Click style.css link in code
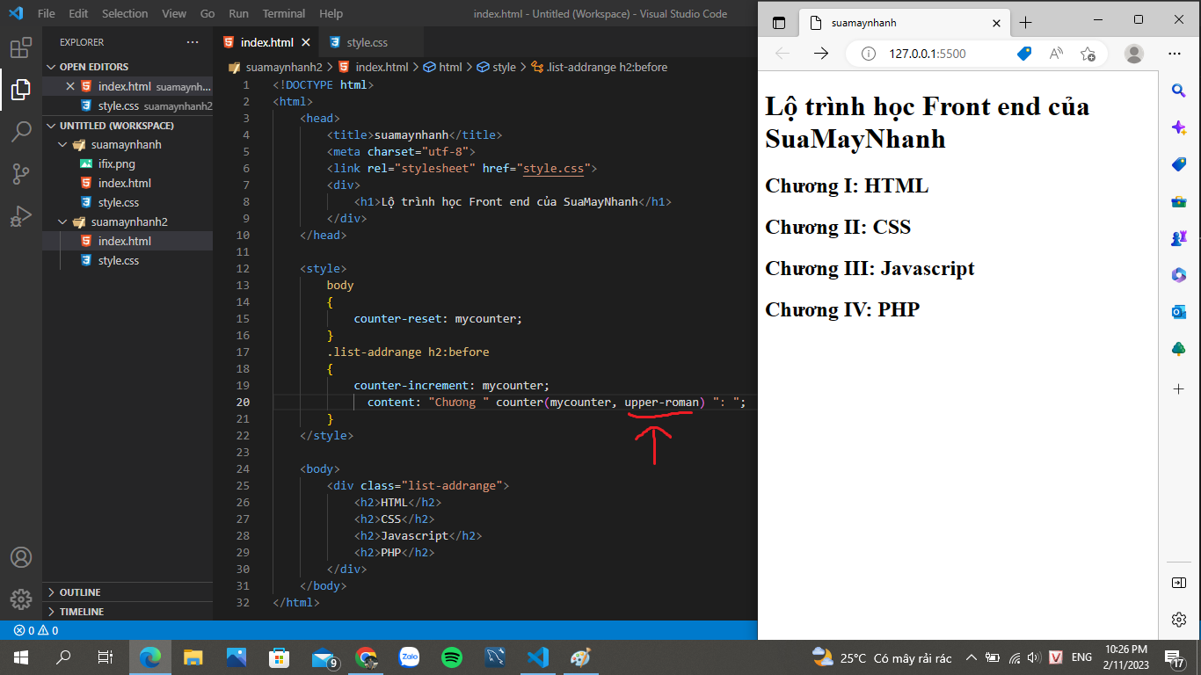1201x675 pixels. pos(554,168)
